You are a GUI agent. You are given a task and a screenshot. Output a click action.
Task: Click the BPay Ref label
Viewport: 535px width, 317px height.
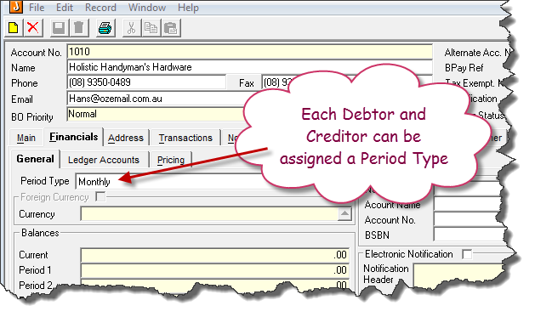pos(464,68)
